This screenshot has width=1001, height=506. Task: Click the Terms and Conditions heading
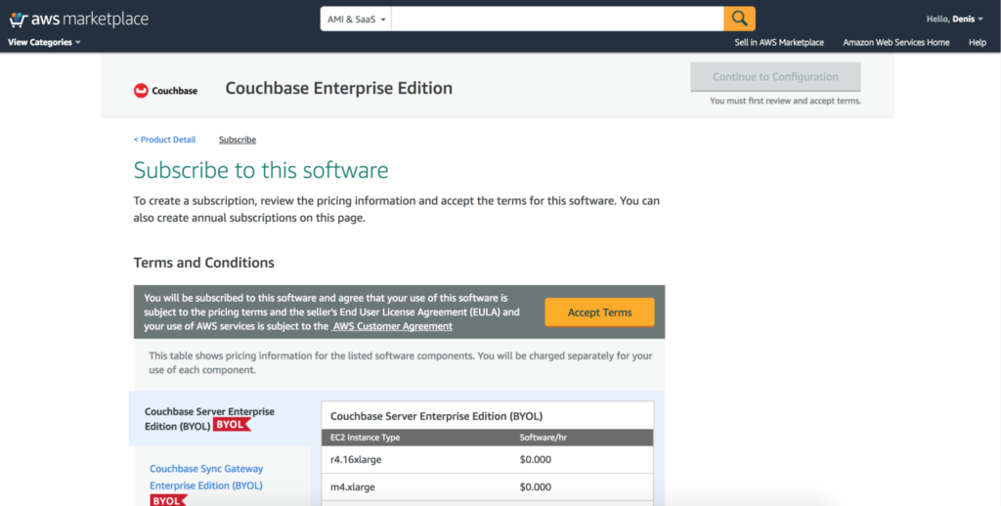click(x=203, y=263)
